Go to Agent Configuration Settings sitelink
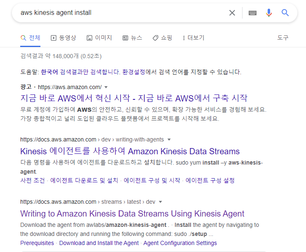Screen dimensions: 306x252 [x=180, y=243]
